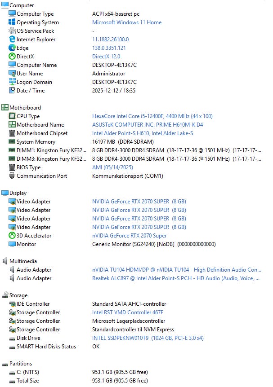Click the Microsoft Lagerpladscontroller value

(x=129, y=321)
